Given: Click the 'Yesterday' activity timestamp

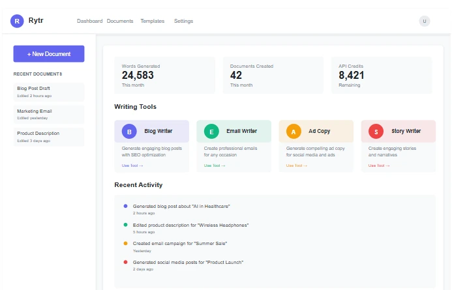Looking at the screenshot, I should click(142, 251).
